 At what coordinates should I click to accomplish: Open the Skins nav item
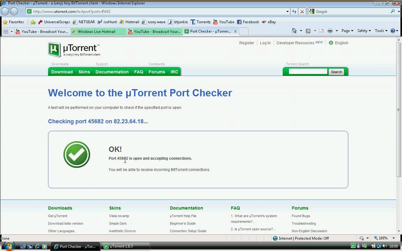[84, 72]
